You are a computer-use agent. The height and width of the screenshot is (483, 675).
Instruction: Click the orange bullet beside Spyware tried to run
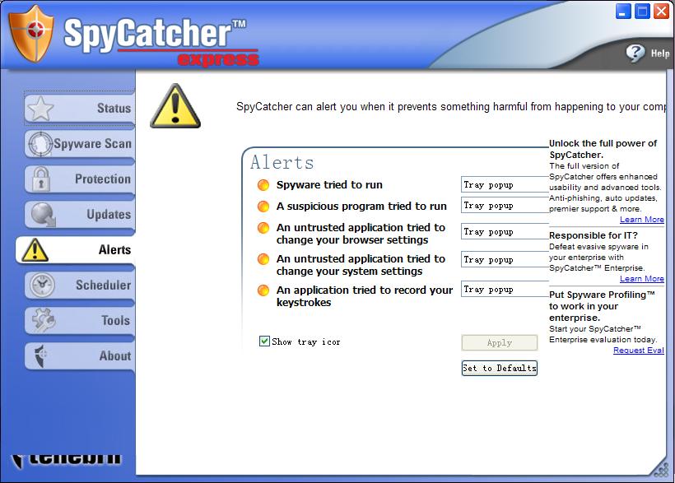click(x=263, y=185)
